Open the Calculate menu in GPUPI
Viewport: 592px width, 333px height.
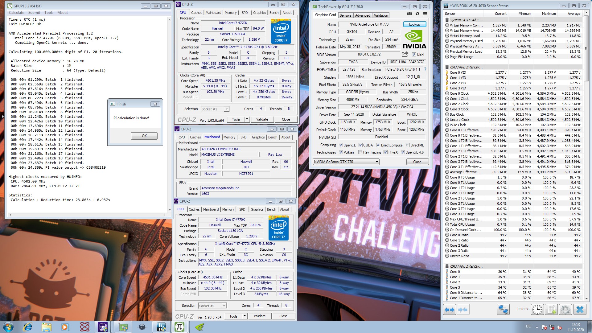click(x=16, y=13)
